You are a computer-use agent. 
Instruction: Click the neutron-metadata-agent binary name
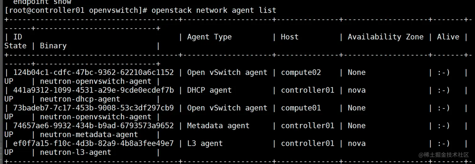(x=89, y=135)
